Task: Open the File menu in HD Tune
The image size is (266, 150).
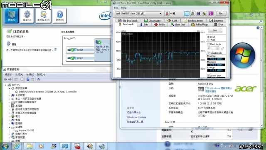Action: (116, 8)
